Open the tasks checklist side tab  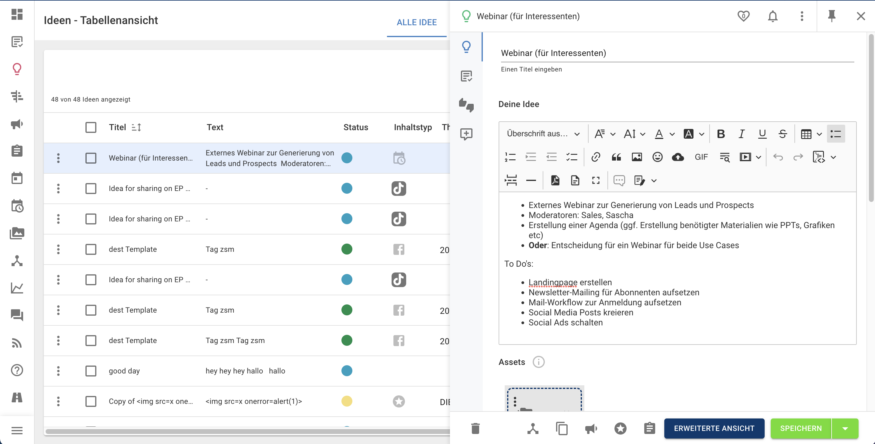pos(466,76)
